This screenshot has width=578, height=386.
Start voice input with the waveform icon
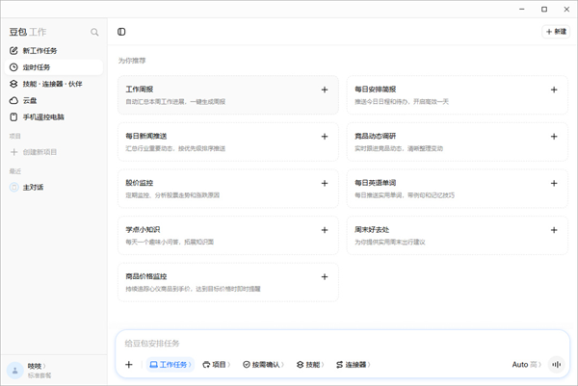(x=556, y=364)
